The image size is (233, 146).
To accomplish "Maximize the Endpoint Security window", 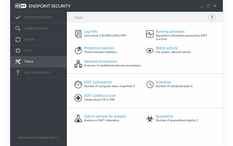I will click(208, 6).
